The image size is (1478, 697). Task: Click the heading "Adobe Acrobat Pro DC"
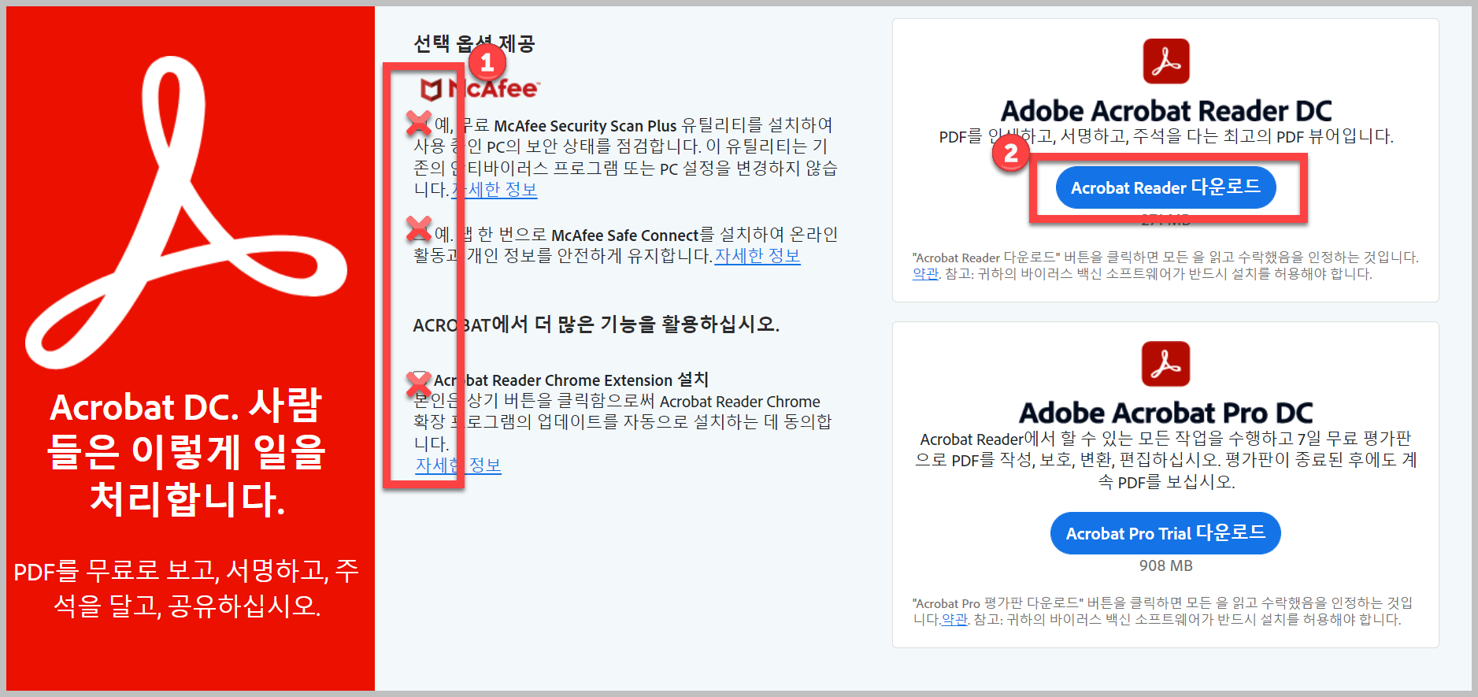coord(1166,413)
